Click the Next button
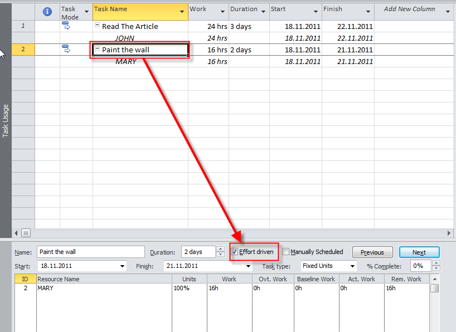This screenshot has height=332, width=456. 419,252
